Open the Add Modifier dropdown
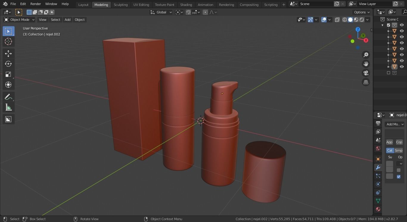Screen dimensions: 407x222 point(394,124)
